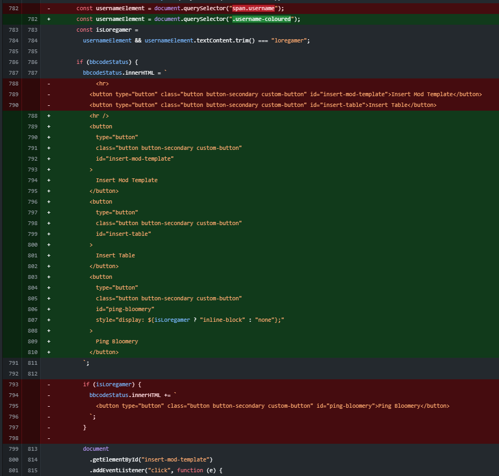
Task: Select new line number 807
Action: (x=32, y=320)
